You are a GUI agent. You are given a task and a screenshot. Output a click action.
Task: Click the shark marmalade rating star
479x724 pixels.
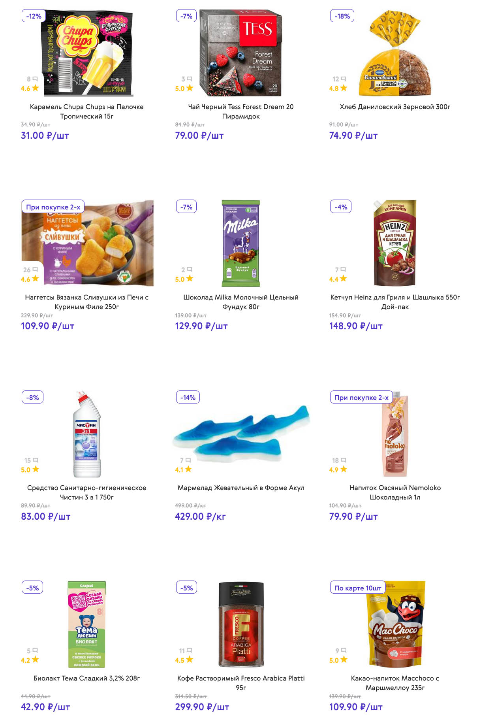188,469
